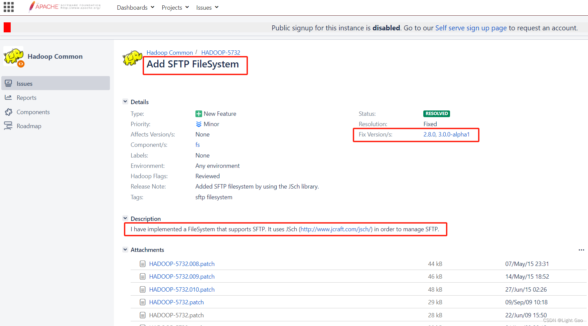This screenshot has width=588, height=326.
Task: Open the app switcher grid icon
Action: pyautogui.click(x=8, y=7)
